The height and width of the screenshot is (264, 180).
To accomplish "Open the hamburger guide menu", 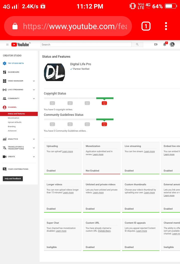I will [x=7, y=45].
